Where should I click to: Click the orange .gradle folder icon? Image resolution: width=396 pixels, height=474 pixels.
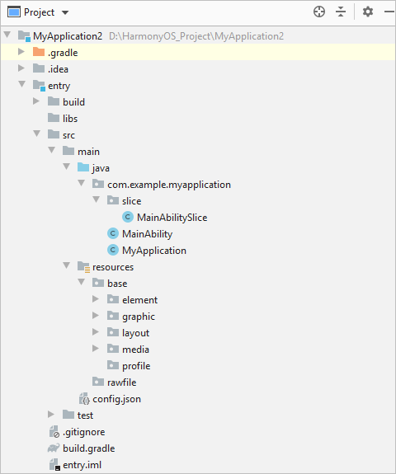[x=39, y=52]
